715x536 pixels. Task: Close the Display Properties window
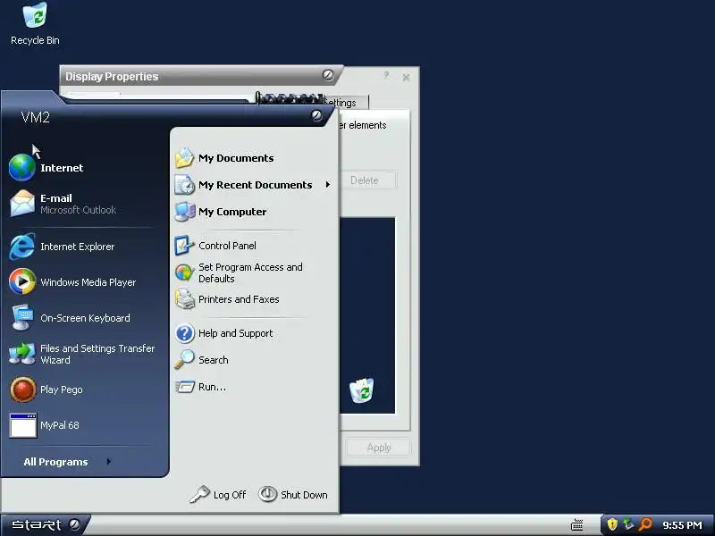[406, 78]
